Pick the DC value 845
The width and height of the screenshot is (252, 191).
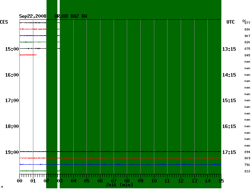(x=247, y=55)
